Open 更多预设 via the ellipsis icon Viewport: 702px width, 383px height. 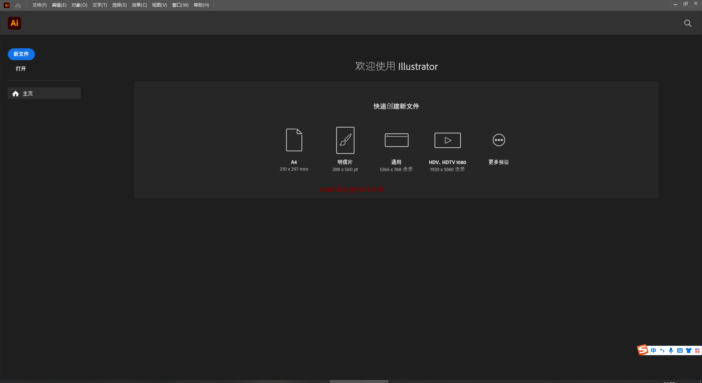[x=498, y=140]
